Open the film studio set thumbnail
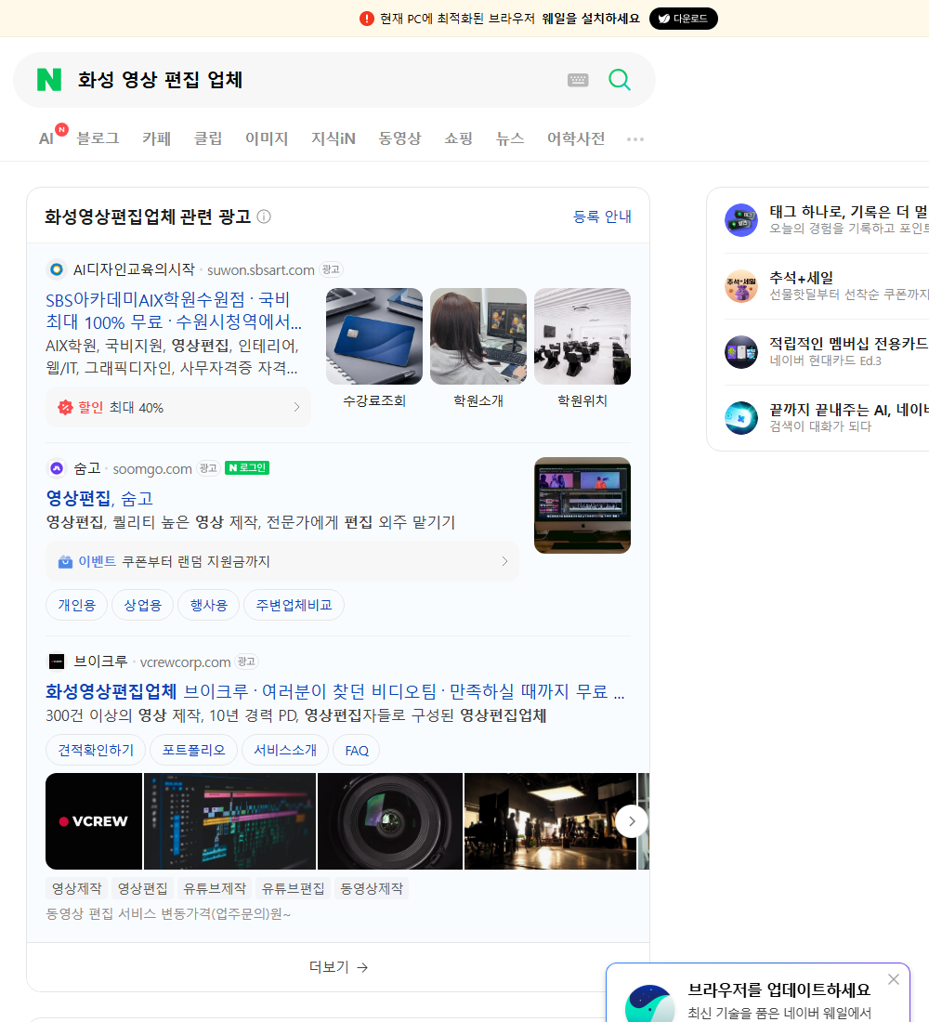This screenshot has width=929, height=1022. coord(550,821)
